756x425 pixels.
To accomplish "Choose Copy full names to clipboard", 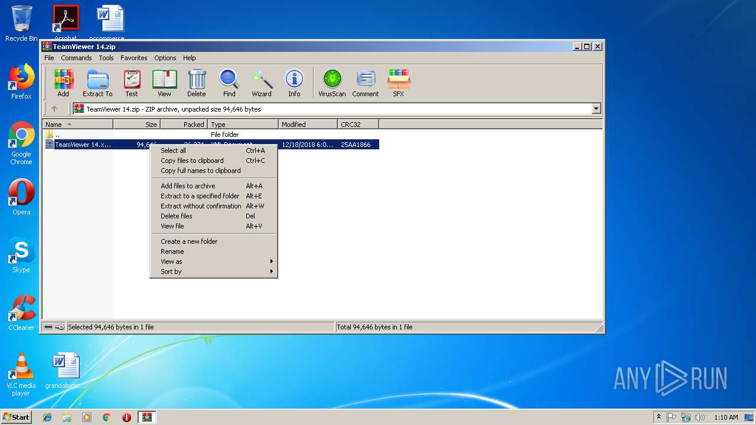I will click(x=214, y=171).
